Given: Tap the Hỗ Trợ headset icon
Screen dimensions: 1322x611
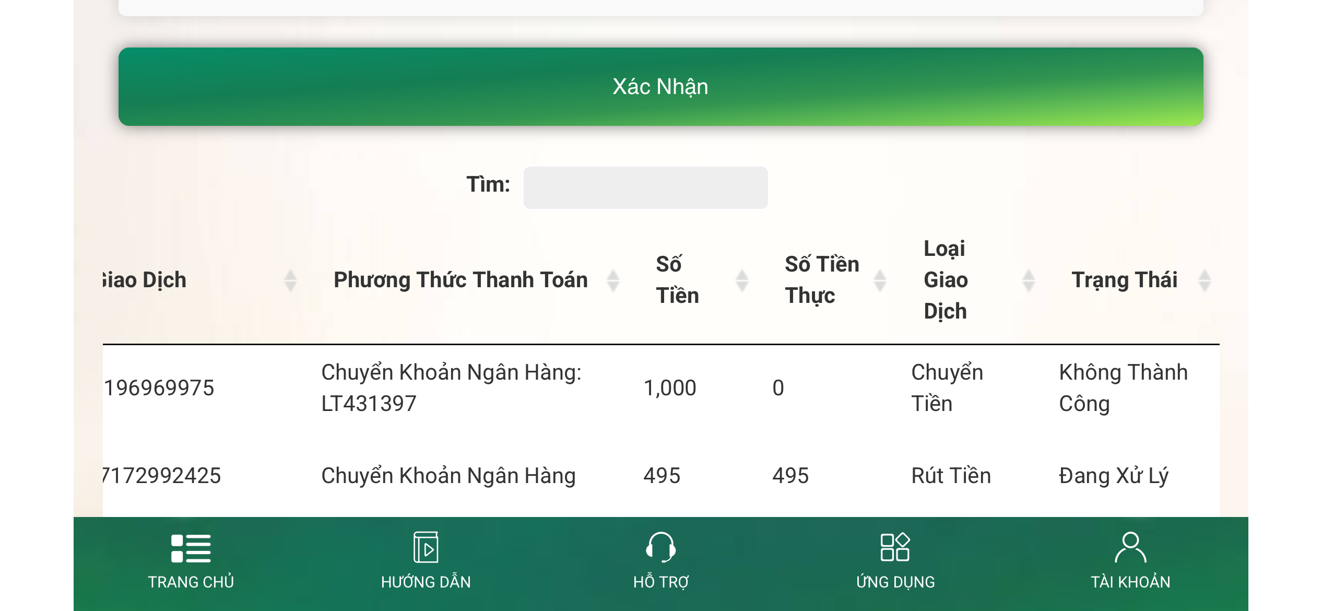Looking at the screenshot, I should (660, 547).
